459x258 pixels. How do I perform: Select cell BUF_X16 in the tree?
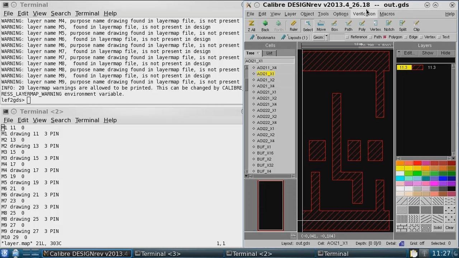(x=265, y=153)
